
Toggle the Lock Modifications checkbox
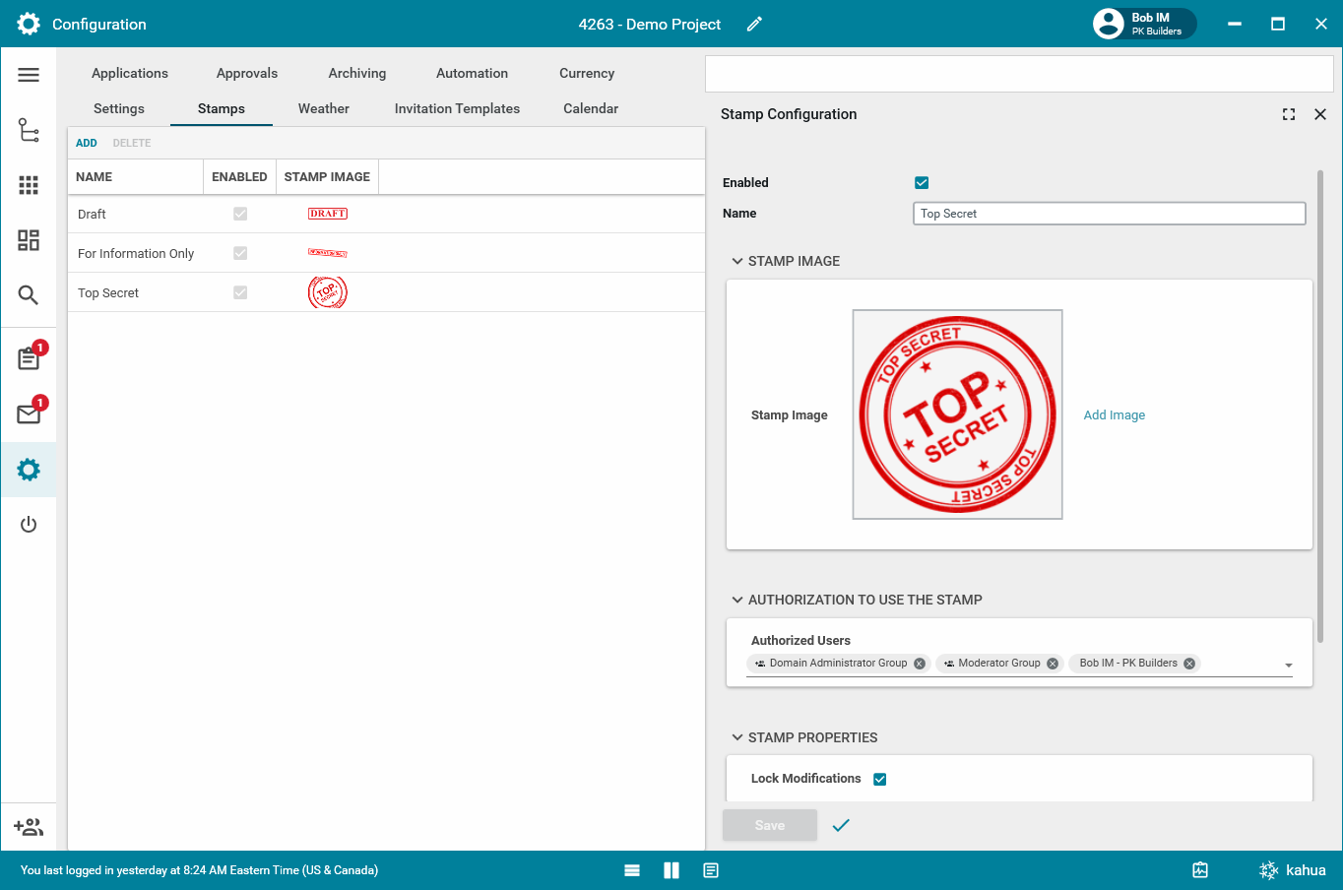point(880,779)
